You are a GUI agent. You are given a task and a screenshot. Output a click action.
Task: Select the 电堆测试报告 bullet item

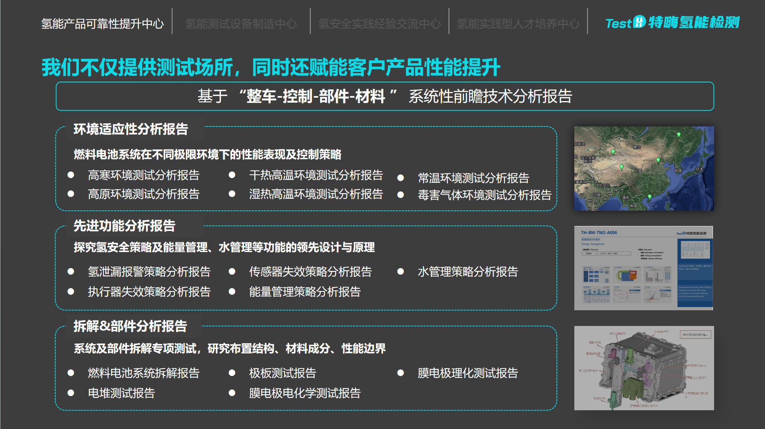(x=121, y=393)
